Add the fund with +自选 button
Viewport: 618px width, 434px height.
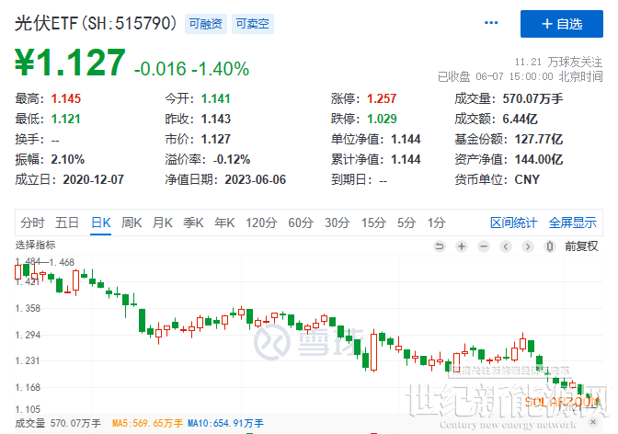pos(562,24)
